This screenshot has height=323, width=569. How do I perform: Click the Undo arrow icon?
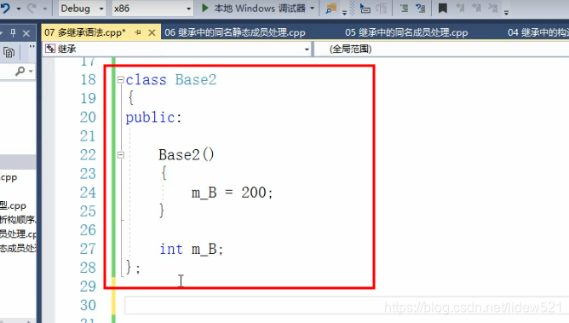coord(5,8)
